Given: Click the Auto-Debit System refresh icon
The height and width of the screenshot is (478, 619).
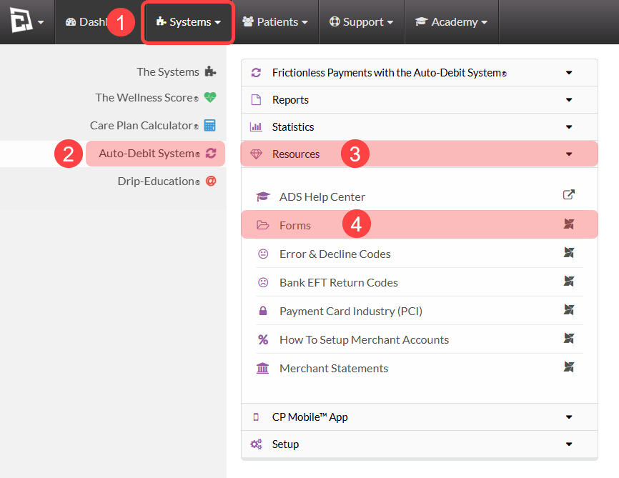Looking at the screenshot, I should [211, 153].
